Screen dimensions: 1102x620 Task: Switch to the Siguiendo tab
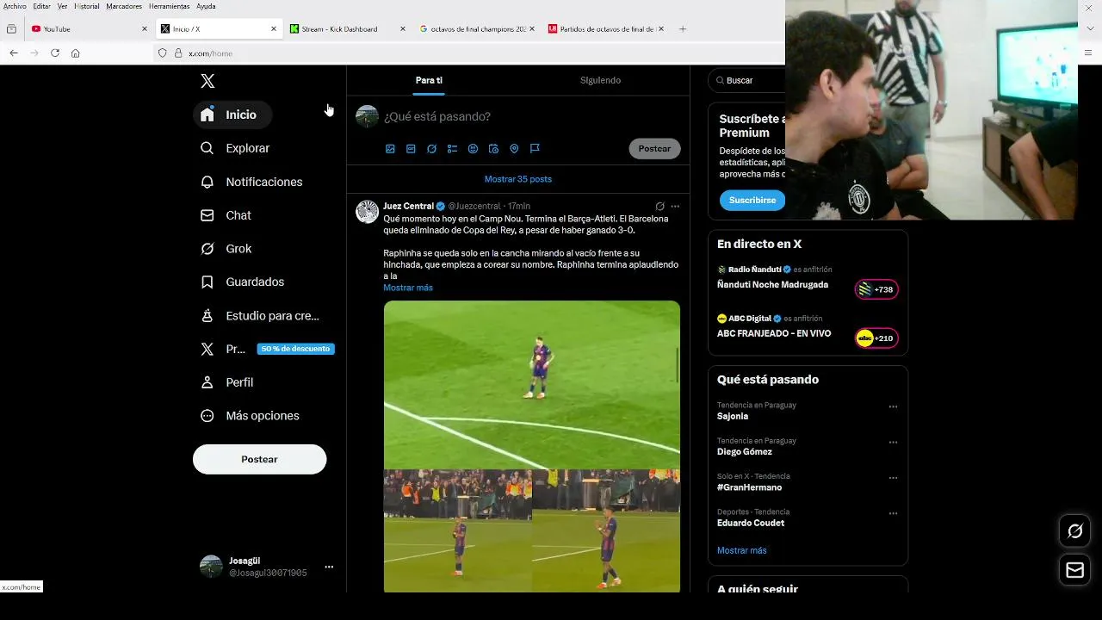tap(600, 80)
